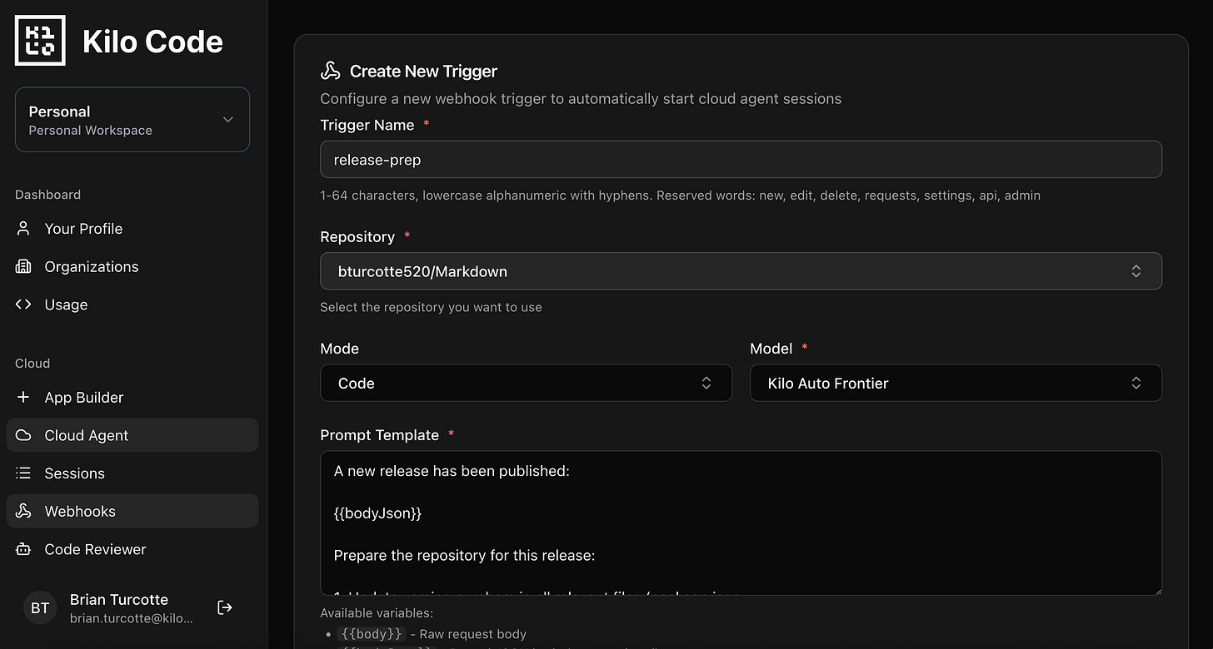Image resolution: width=1213 pixels, height=649 pixels.
Task: Click the Cloud section label
Action: (x=32, y=364)
